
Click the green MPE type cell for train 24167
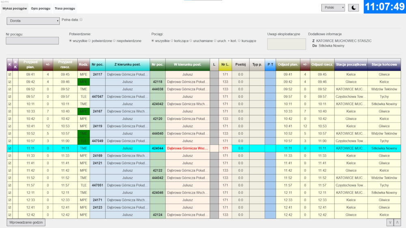(84, 111)
